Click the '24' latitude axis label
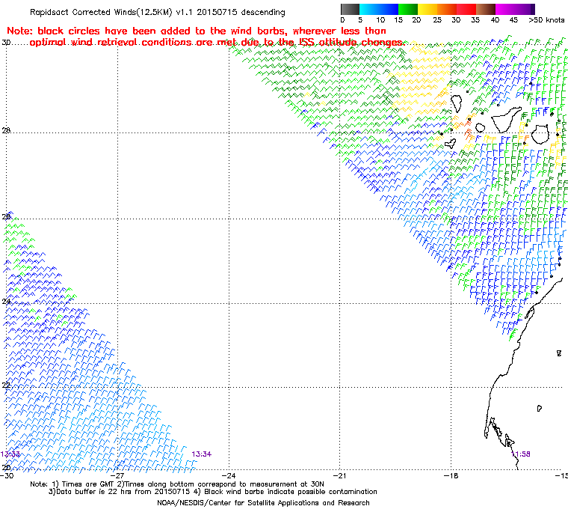This screenshot has height=515, width=568. 6,301
